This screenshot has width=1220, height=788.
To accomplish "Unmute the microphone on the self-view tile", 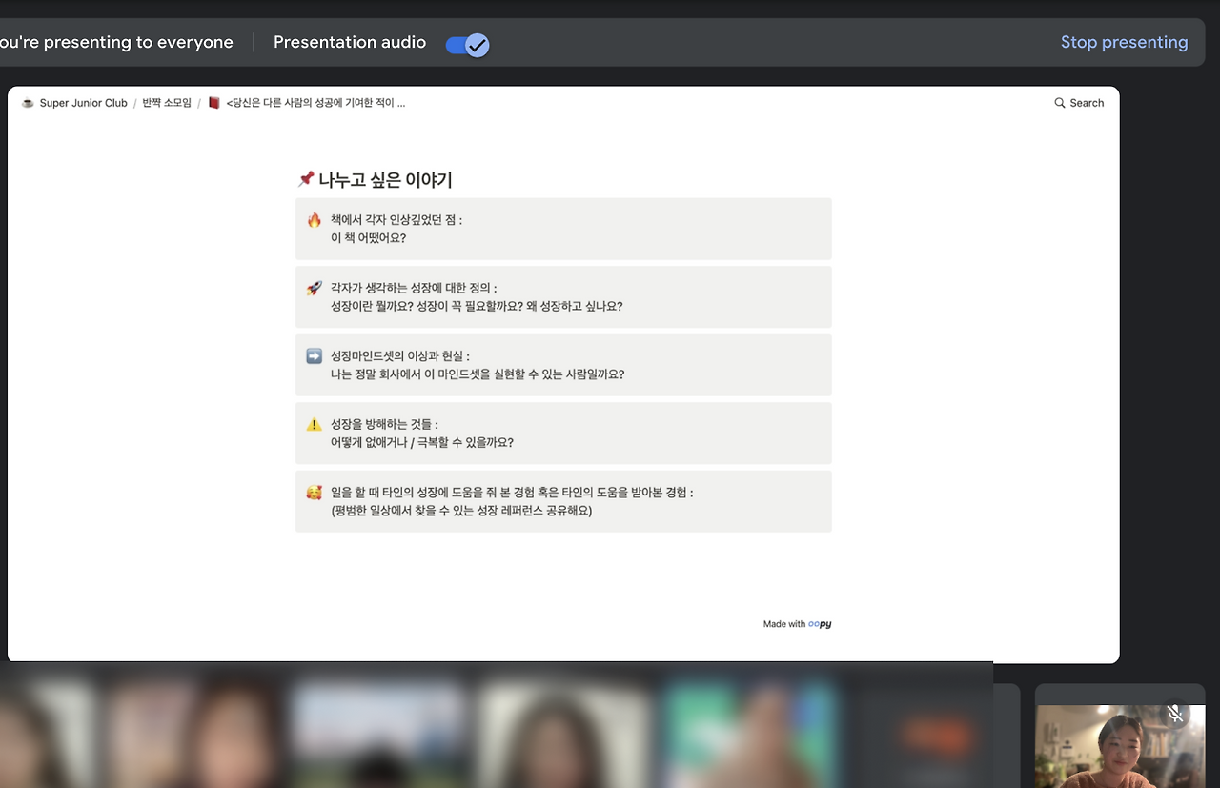I will tap(1175, 713).
